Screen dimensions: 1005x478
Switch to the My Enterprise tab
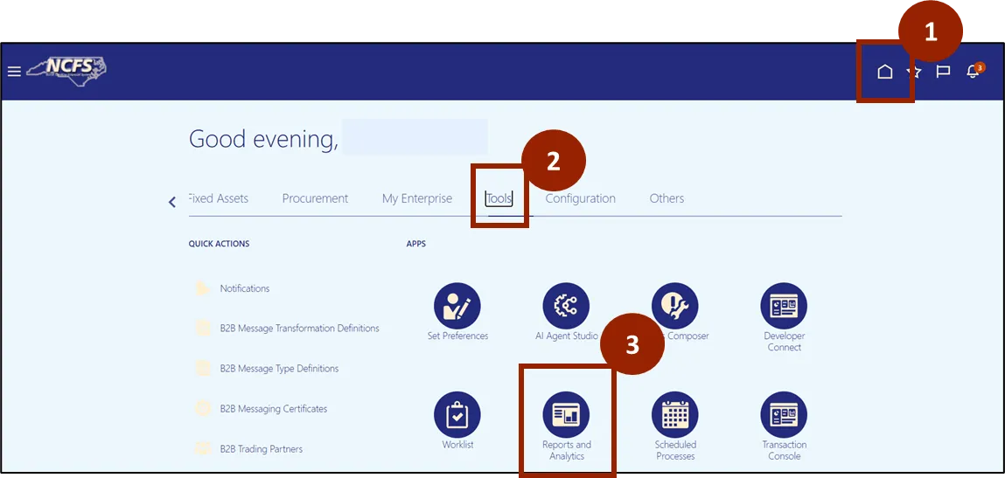(417, 198)
